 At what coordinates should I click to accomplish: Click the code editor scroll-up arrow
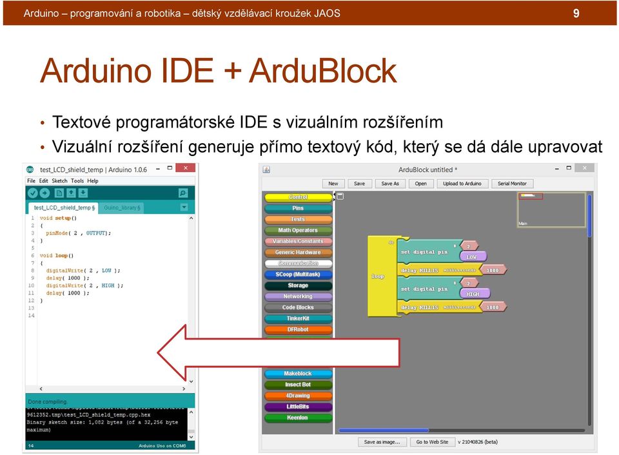[191, 218]
